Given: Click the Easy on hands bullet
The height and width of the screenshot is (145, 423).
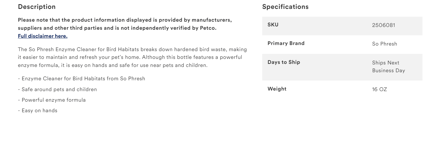Looking at the screenshot, I should 38,111.
